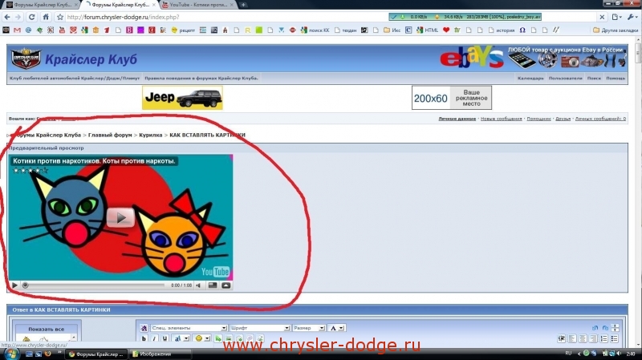
Task: Open the 'Поиск' forum menu item
Action: coord(594,78)
